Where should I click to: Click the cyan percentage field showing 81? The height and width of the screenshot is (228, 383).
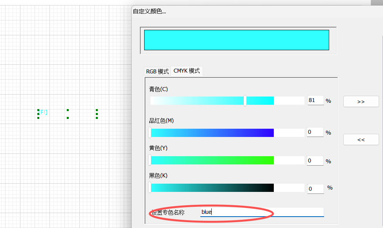315,100
